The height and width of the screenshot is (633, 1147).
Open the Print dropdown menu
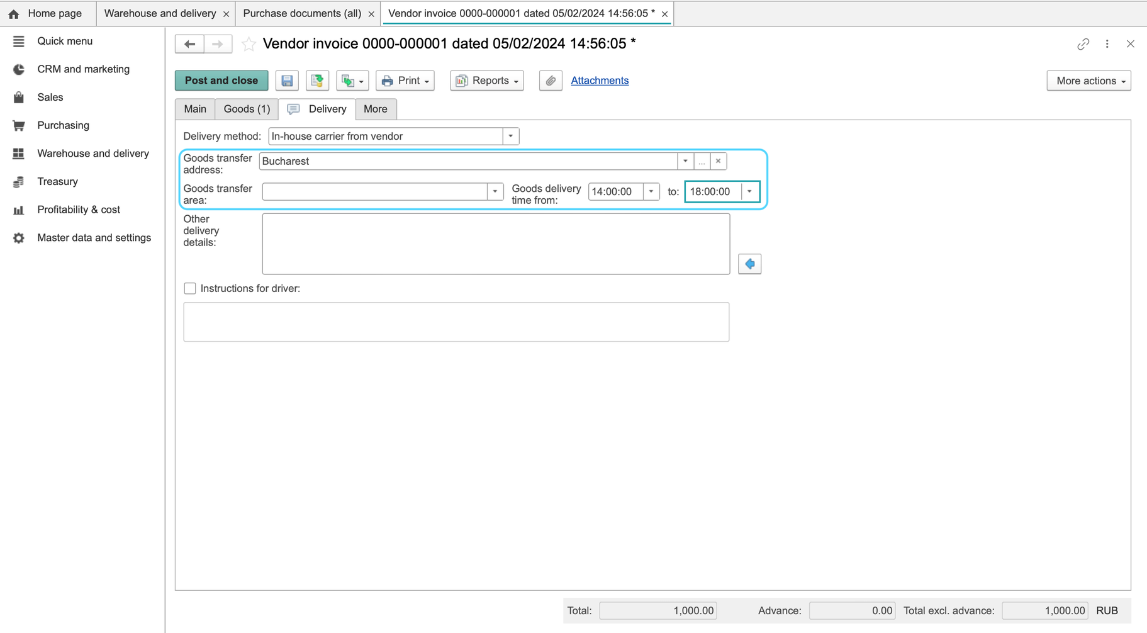[x=405, y=81]
